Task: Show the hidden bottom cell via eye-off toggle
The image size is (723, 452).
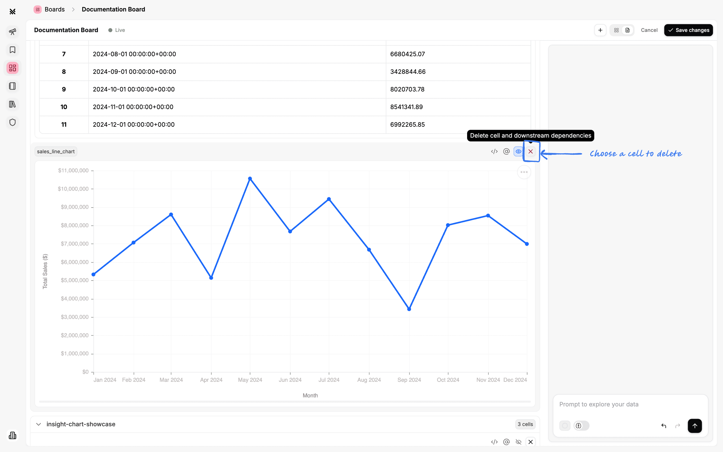Action: coord(519,442)
